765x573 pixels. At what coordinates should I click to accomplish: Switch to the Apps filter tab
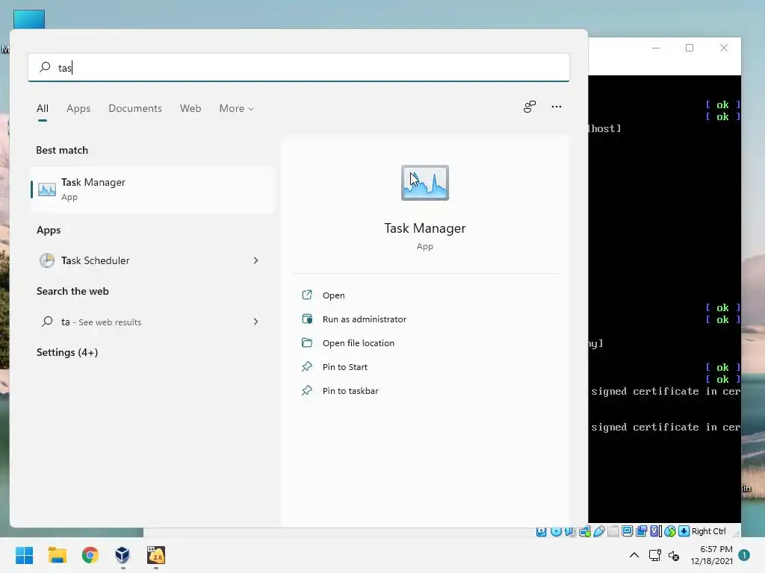[78, 108]
